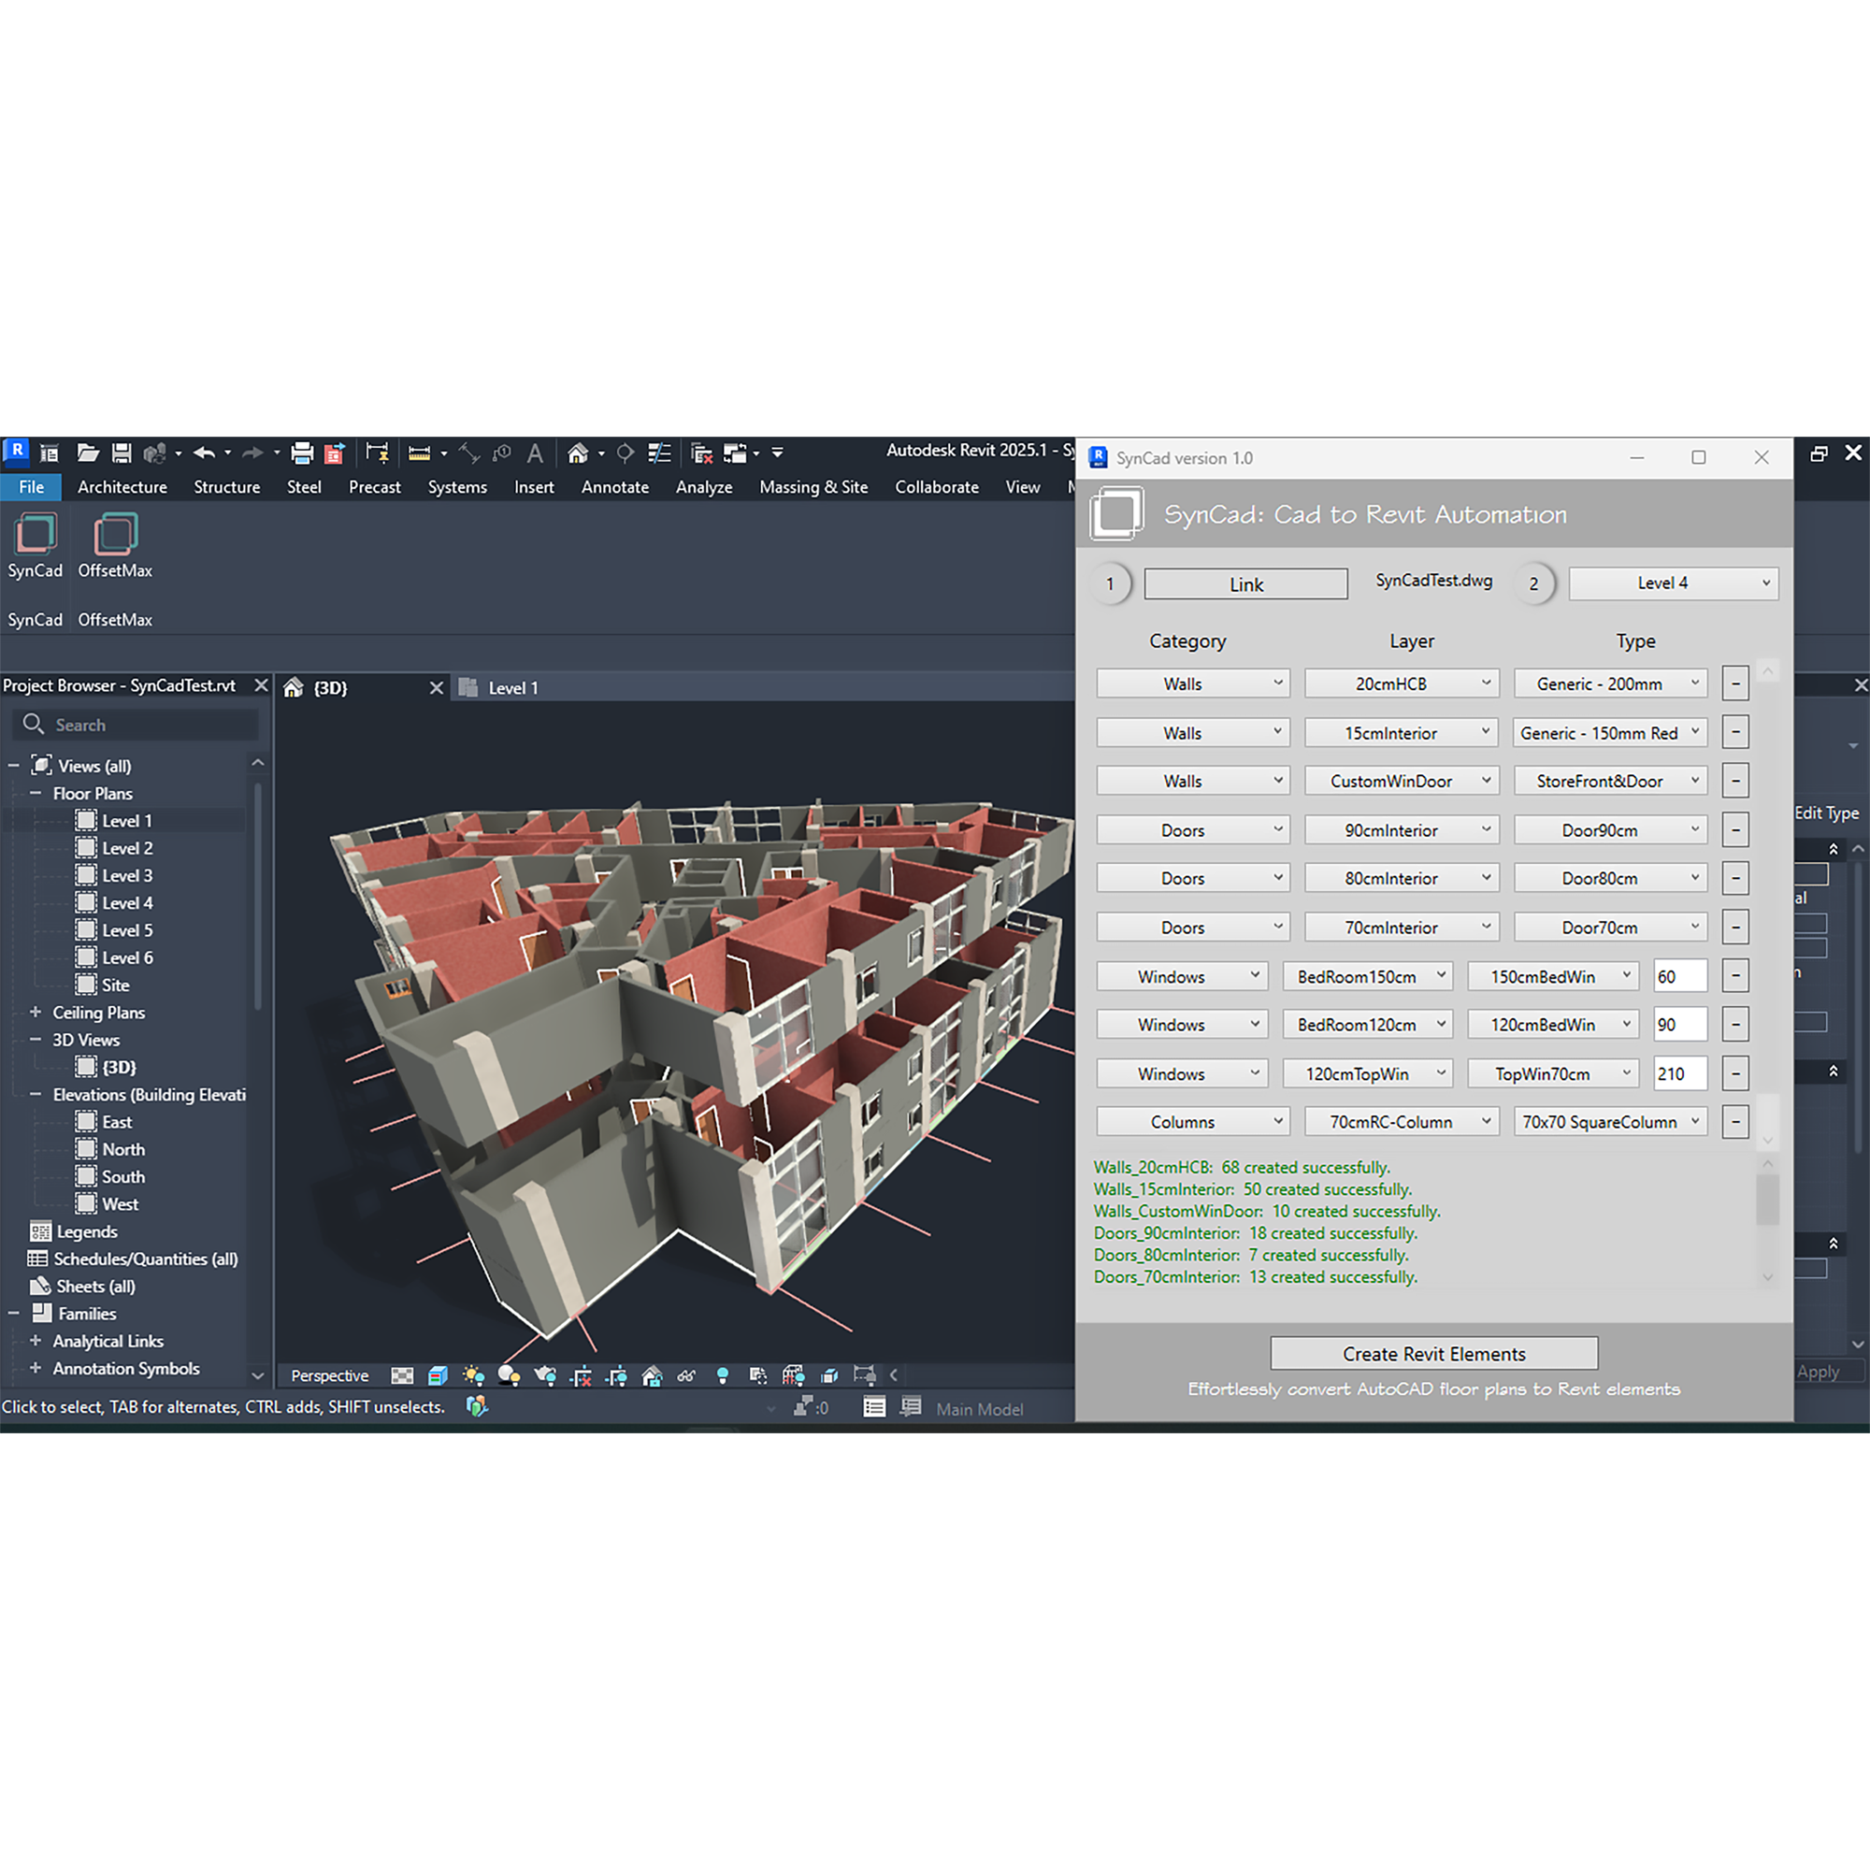The width and height of the screenshot is (1870, 1870).
Task: Click the Text tool 'A' icon
Action: 534,453
